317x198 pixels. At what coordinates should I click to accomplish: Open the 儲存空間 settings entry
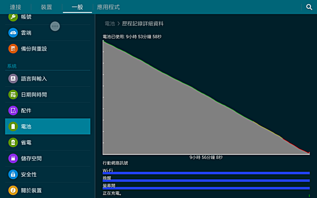pos(48,158)
